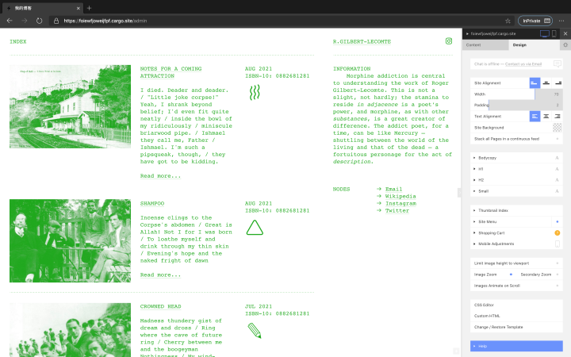Switch to the Content tab
This screenshot has width=571, height=357.
[x=485, y=44]
